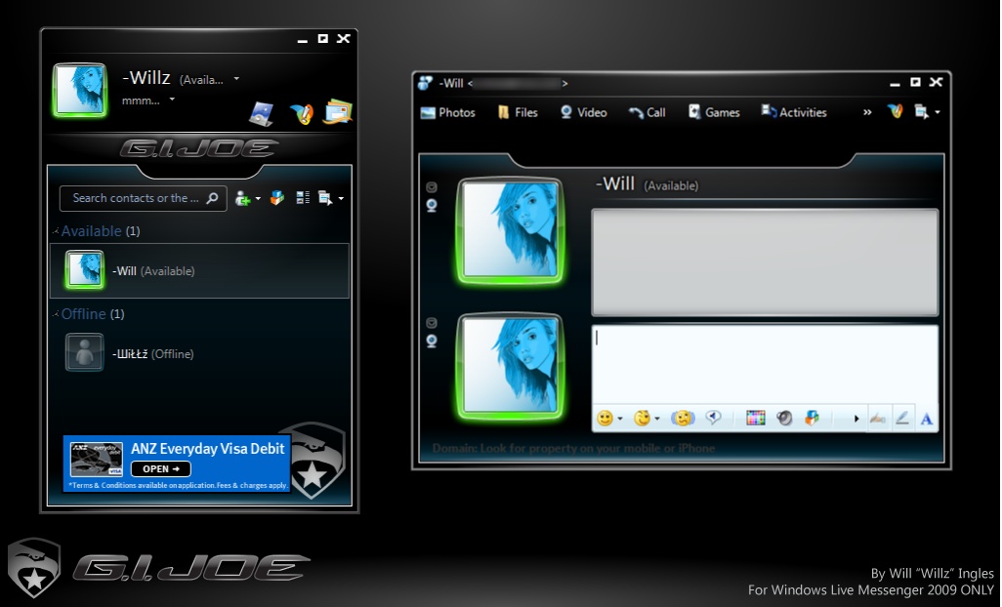Click the grey conversation history area
Screen dimensions: 1002x607
[765, 262]
